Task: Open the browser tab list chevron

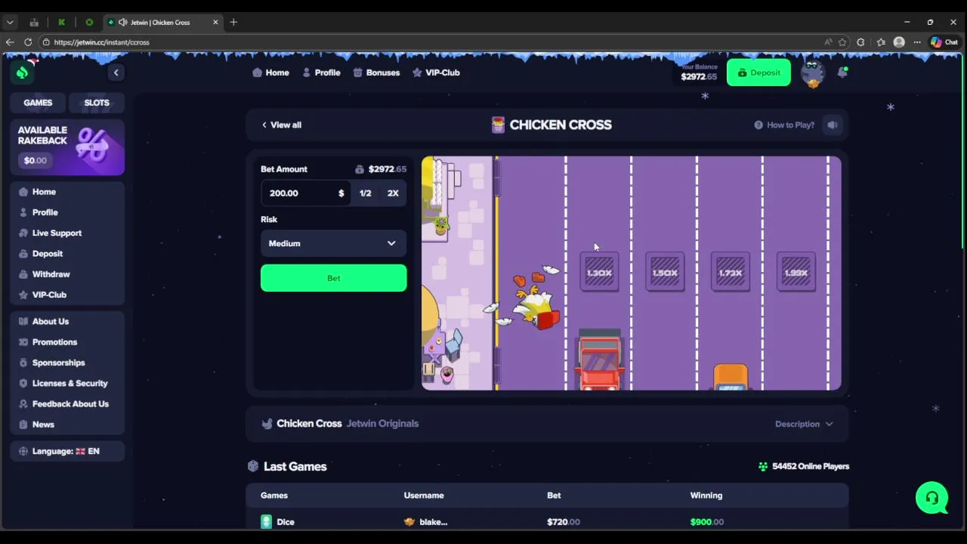Action: 10,22
